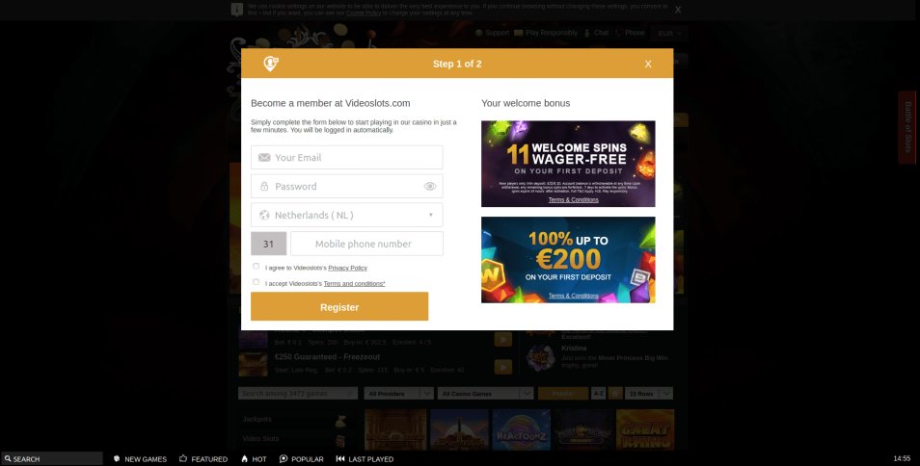Select the Featured thumbs-up item
The image size is (920, 466).
point(203,459)
